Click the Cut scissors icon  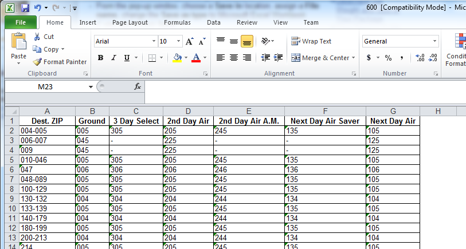point(37,37)
